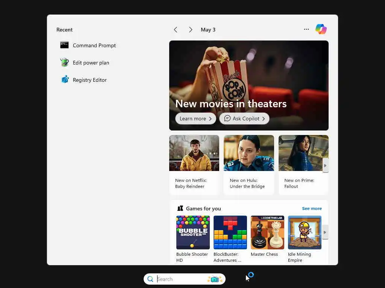Select the 'Registry Editor' label
This screenshot has width=385, height=288.
point(89,80)
